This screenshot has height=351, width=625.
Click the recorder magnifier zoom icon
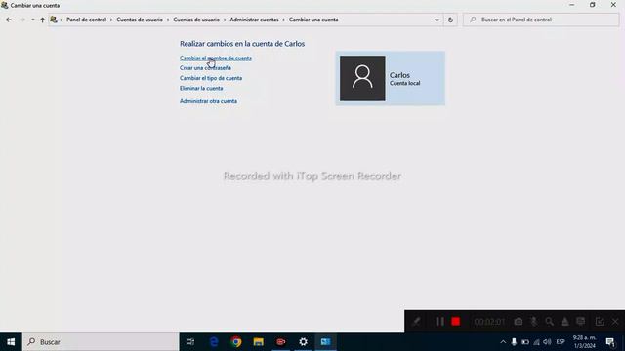click(x=549, y=322)
